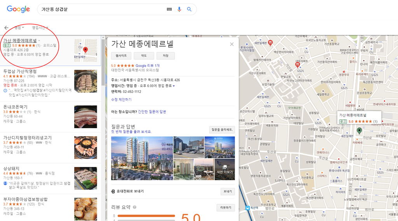This screenshot has height=221, width=398.
Task: Open the 두껍삼 grilled pork thumbnail
Action: click(x=86, y=81)
